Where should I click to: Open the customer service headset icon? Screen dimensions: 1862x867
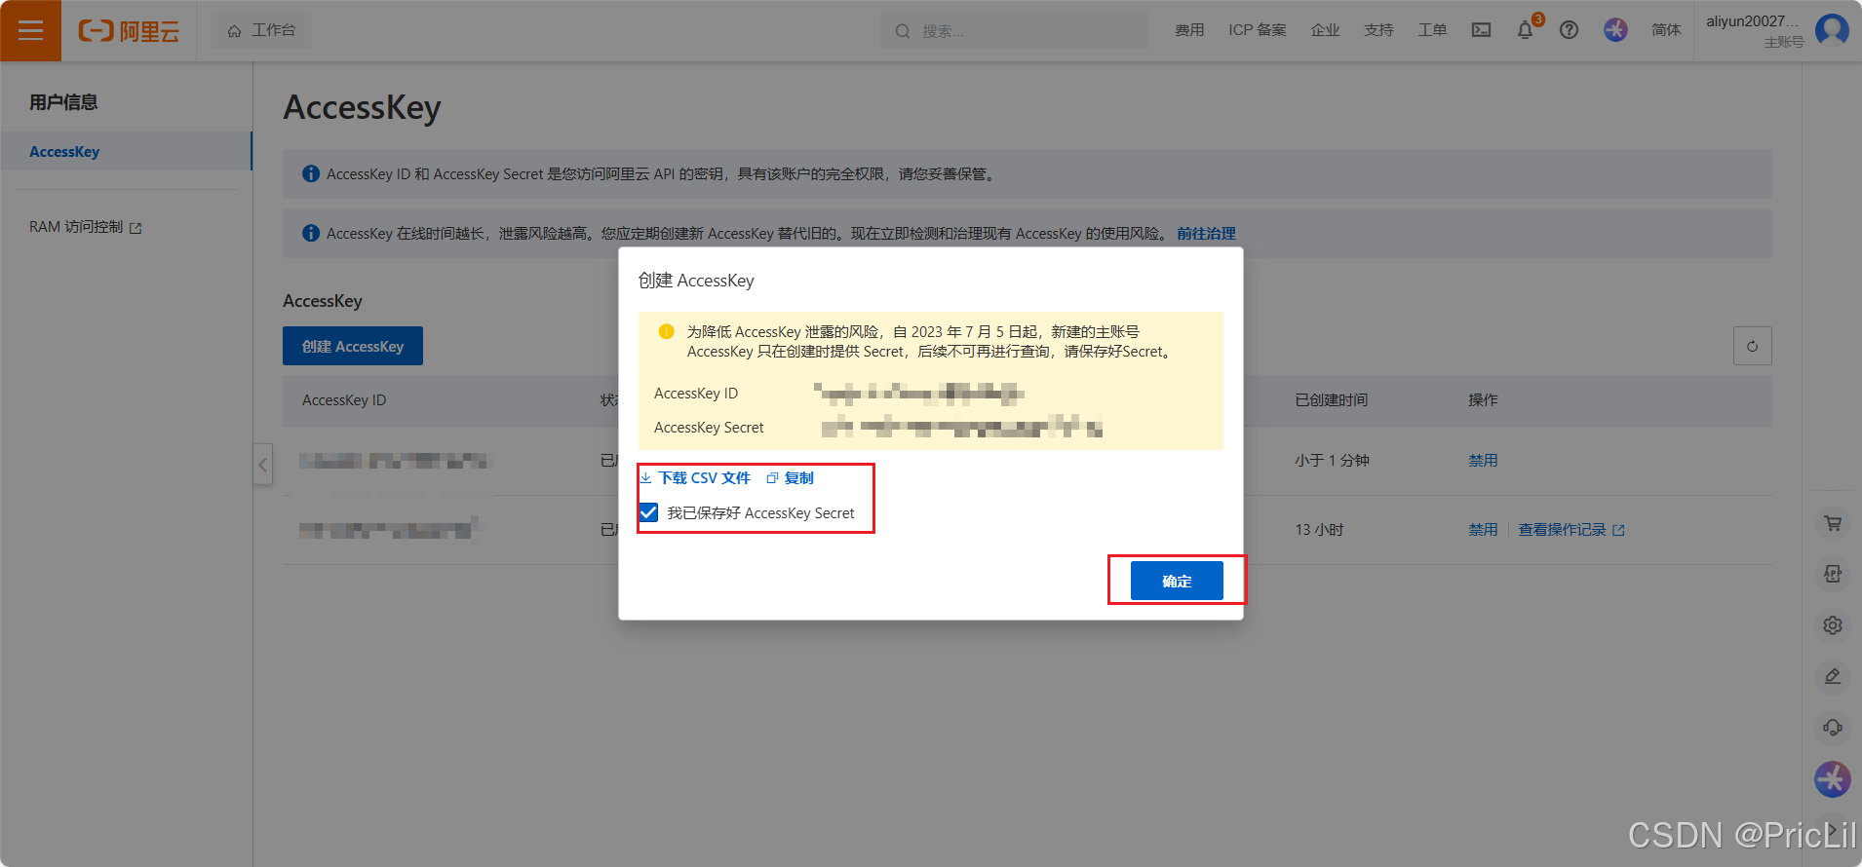pyautogui.click(x=1833, y=726)
